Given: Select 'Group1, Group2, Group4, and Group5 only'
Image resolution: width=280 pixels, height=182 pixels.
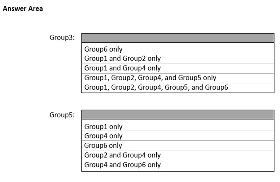Looking at the screenshot, I should [x=150, y=77].
